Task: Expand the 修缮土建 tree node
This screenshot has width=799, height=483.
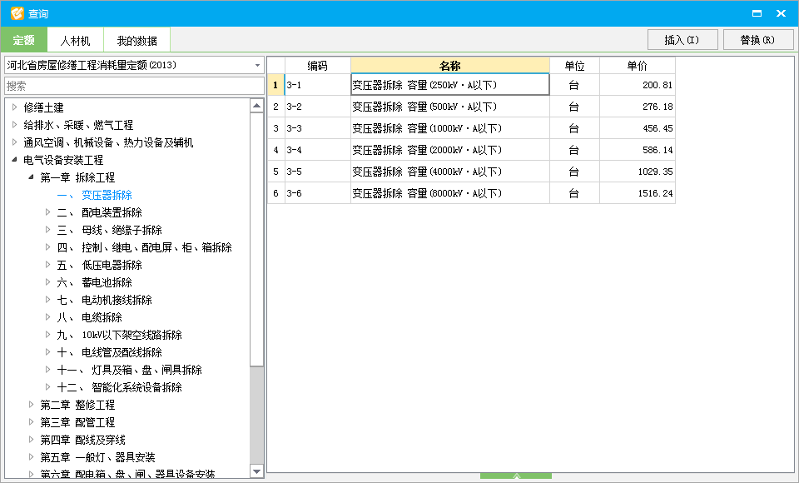Action: (14, 107)
